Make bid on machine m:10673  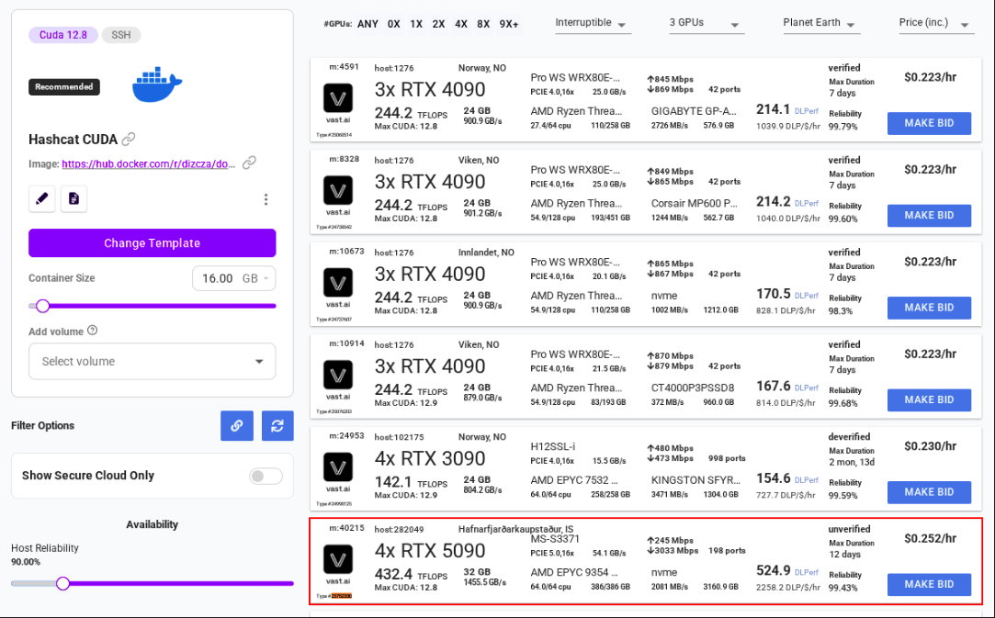pyautogui.click(x=929, y=307)
